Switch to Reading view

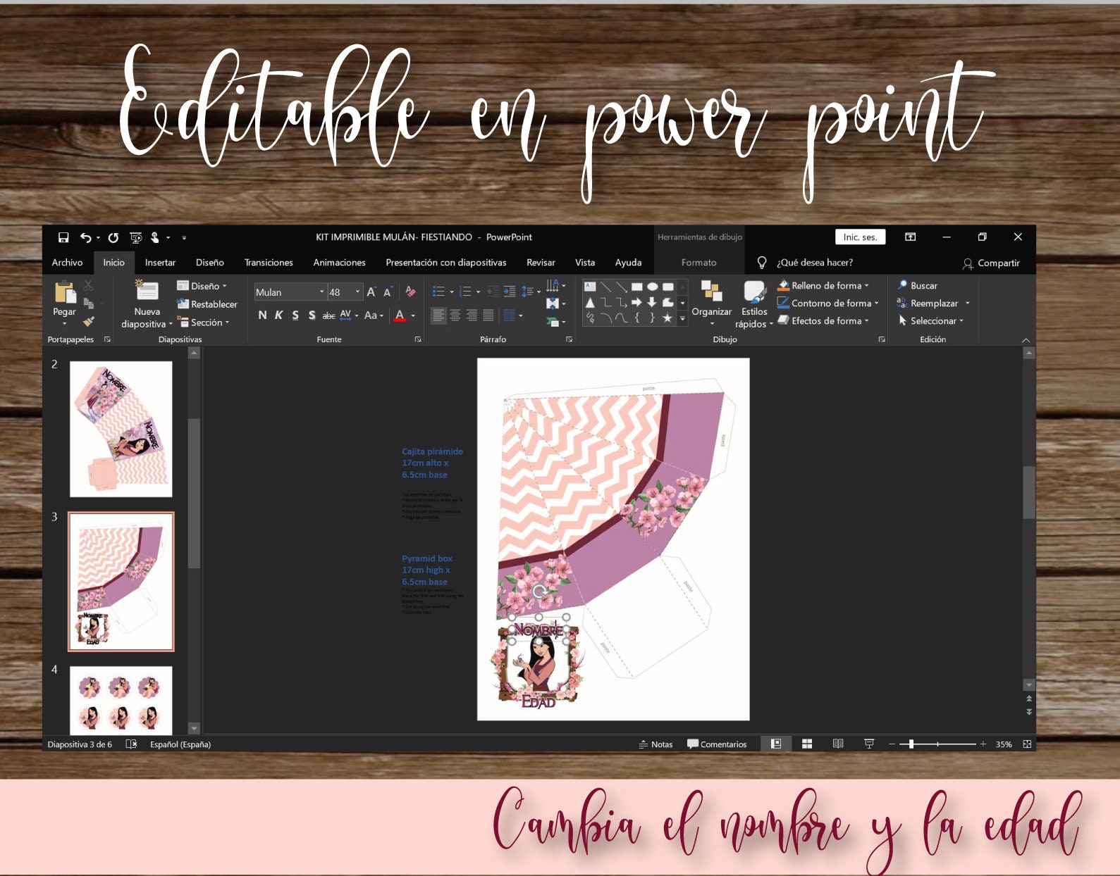(838, 744)
